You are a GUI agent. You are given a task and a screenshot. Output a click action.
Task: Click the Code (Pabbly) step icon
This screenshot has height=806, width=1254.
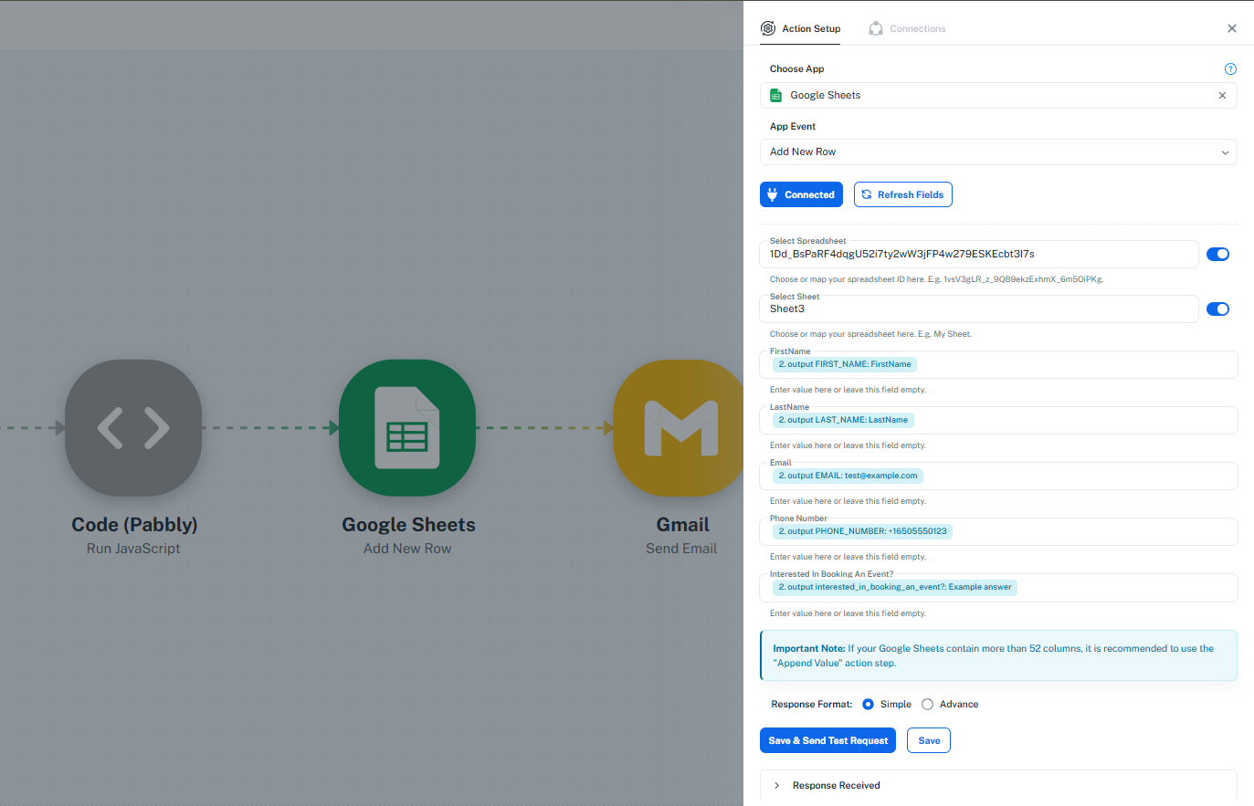[133, 428]
